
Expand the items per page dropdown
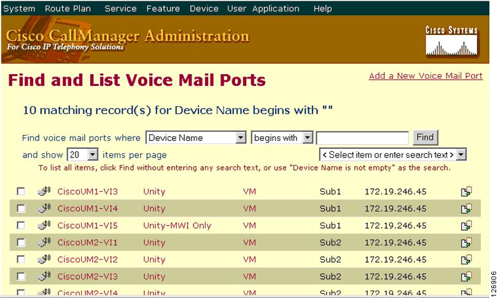click(x=93, y=155)
